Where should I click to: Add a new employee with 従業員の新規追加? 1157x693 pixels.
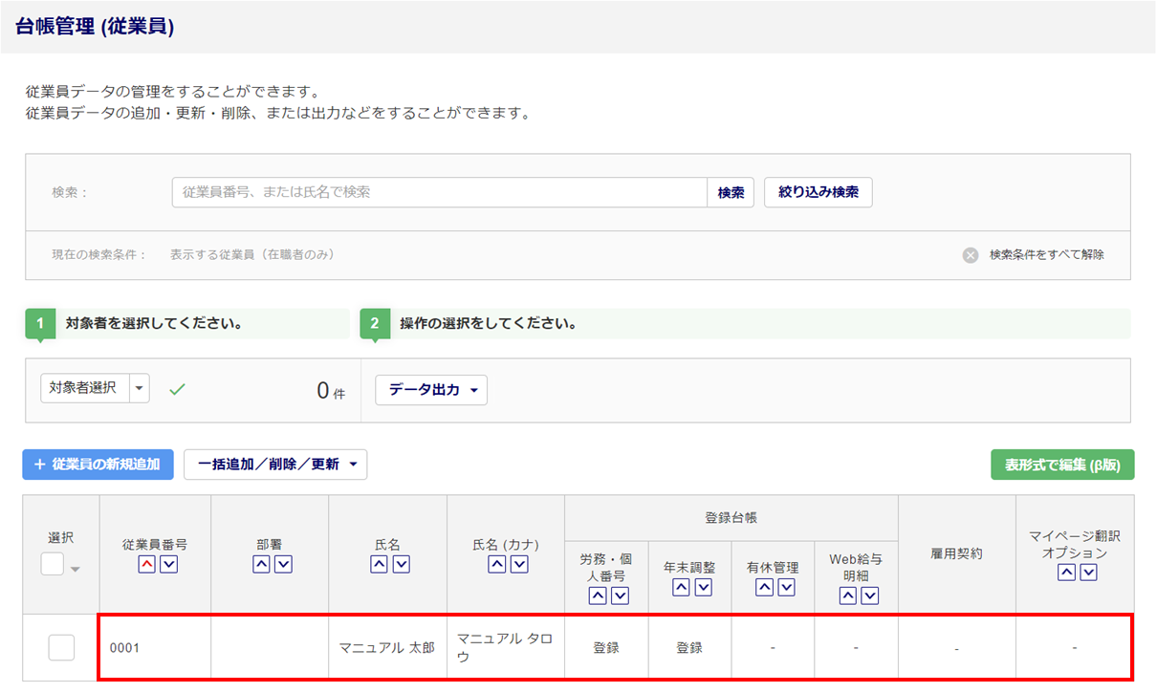tap(98, 465)
